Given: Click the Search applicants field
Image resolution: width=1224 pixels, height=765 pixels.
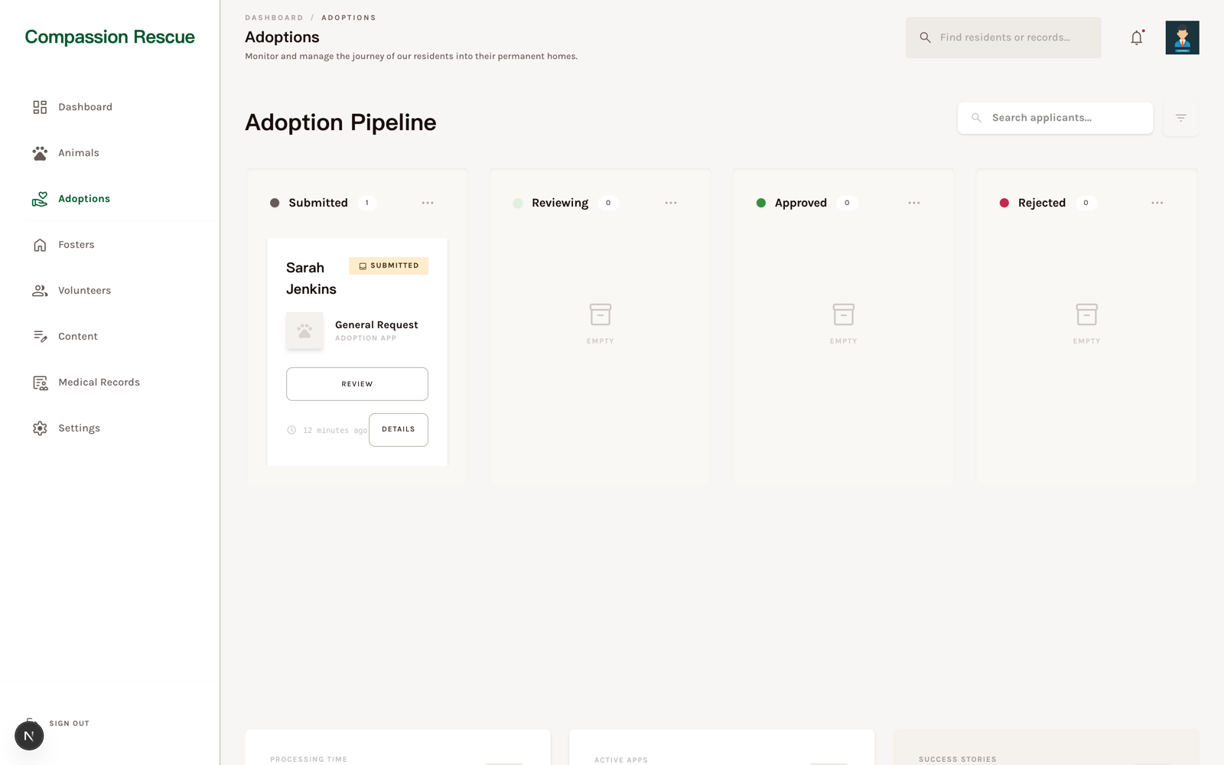Looking at the screenshot, I should tap(1055, 118).
